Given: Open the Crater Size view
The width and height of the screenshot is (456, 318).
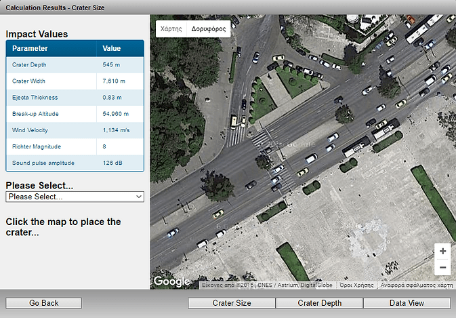Looking at the screenshot, I should 232,303.
